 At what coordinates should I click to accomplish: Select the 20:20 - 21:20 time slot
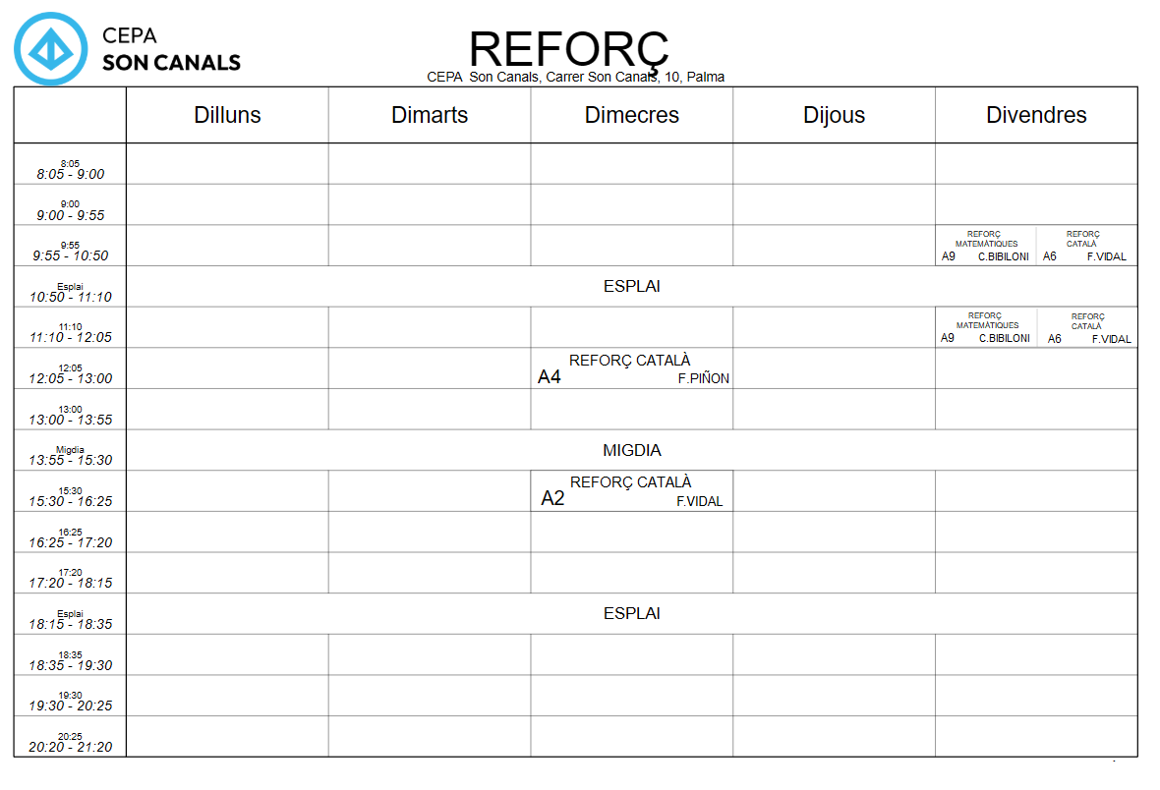70,742
